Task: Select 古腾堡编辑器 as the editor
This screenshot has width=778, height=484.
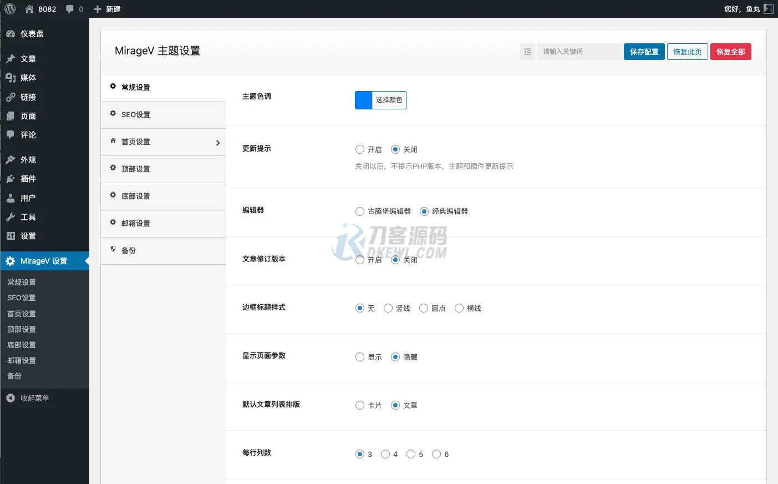Action: pyautogui.click(x=359, y=211)
